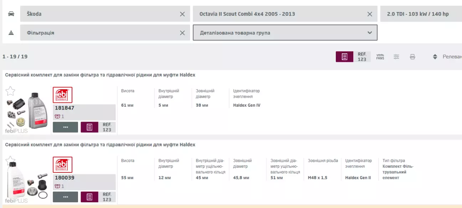Switch to REF. 123 view in toolbar
The height and width of the screenshot is (208, 462).
362,57
